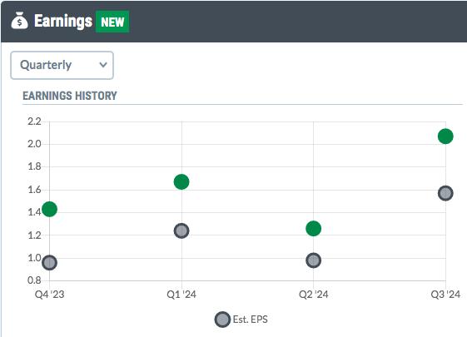Screen dimensions: 467x337
Task: Click the Q3 '24 axis label
Action: pyautogui.click(x=445, y=295)
